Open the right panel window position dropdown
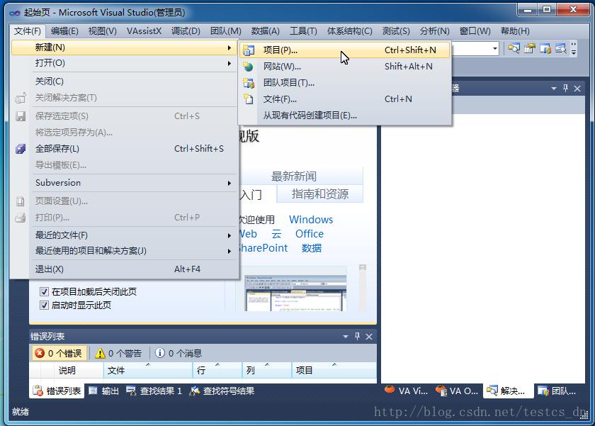The height and width of the screenshot is (426, 595). 554,89
